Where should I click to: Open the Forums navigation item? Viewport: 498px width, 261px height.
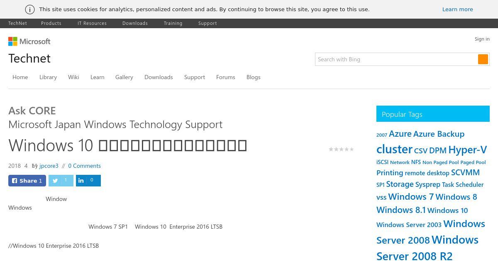[x=226, y=77]
